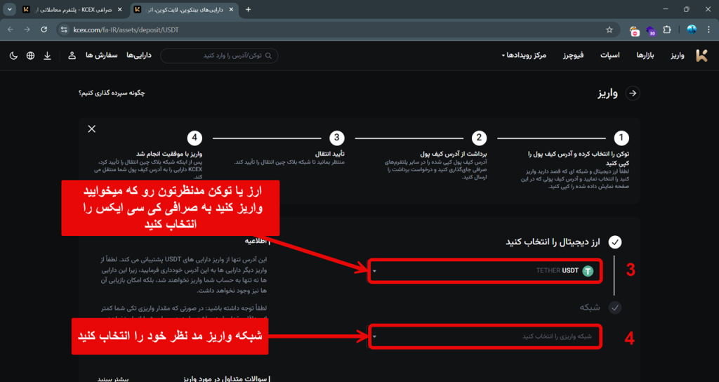Viewport: 719px width, 382px height.
Task: Open بازارها in top navigation
Action: [x=645, y=55]
